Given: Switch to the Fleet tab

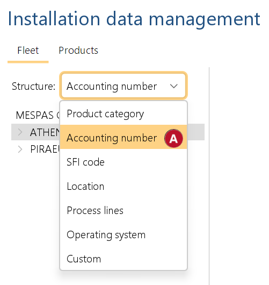Looking at the screenshot, I should click(x=28, y=51).
